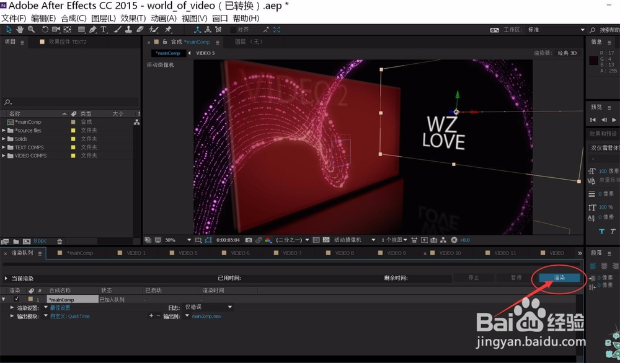Select the Puppet Pin tool

pos(169,30)
